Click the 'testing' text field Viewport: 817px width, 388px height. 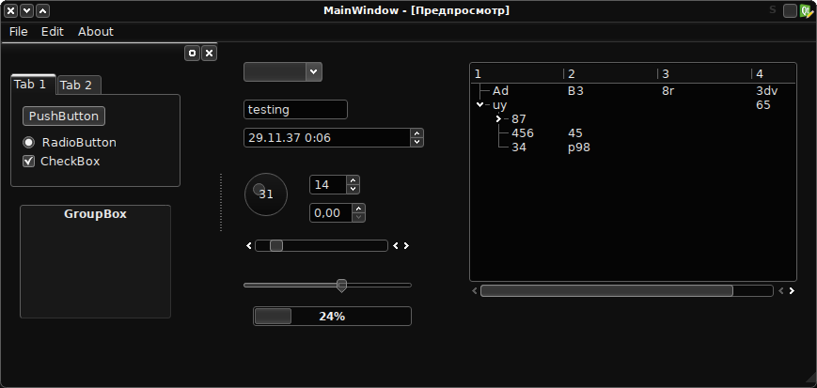(x=295, y=109)
